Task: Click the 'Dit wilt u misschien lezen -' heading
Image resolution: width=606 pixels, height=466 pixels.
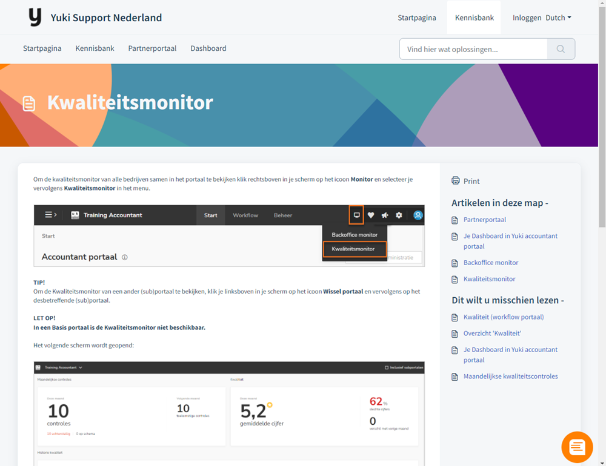Action: [x=508, y=300]
